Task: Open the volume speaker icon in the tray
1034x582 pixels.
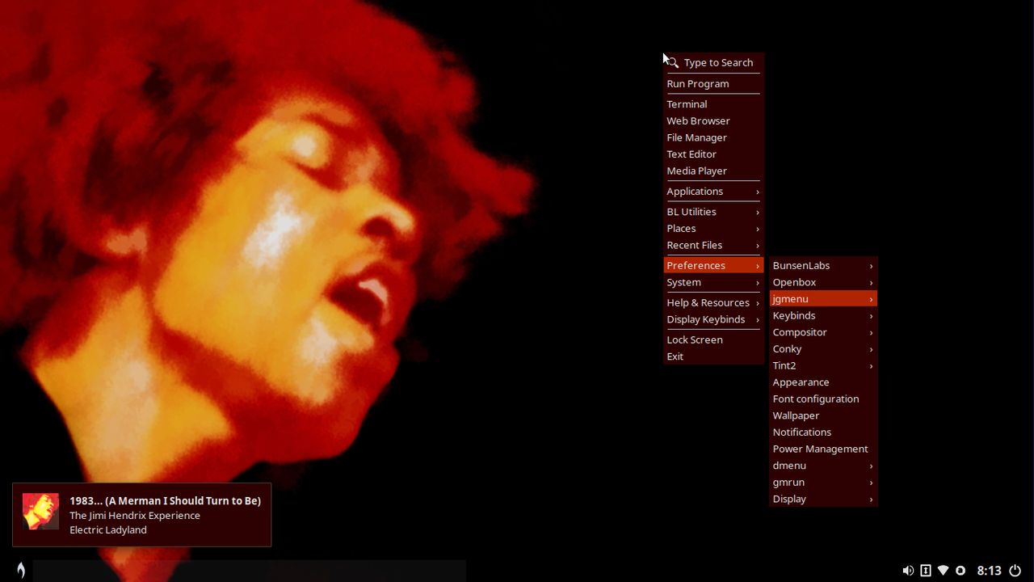Action: [908, 571]
